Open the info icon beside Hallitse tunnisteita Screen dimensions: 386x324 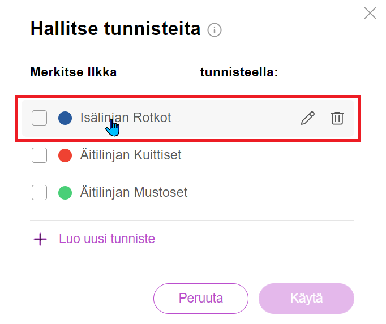click(214, 31)
